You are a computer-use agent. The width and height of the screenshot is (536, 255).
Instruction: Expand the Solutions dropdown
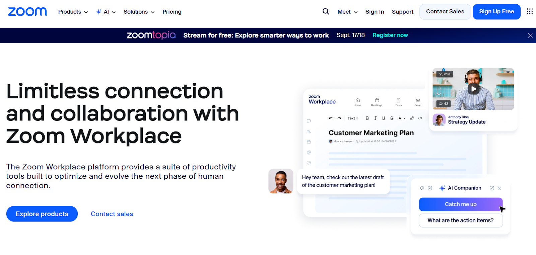139,12
